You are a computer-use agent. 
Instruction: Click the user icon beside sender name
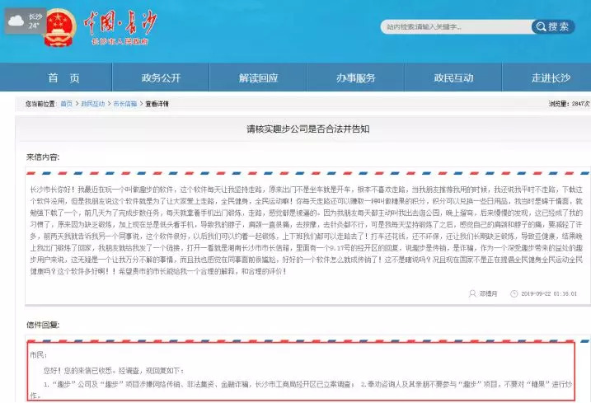[472, 293]
